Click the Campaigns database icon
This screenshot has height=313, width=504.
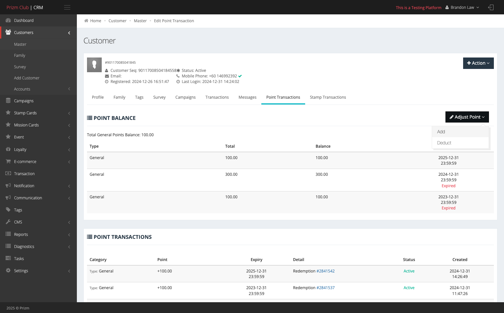[x=8, y=101]
